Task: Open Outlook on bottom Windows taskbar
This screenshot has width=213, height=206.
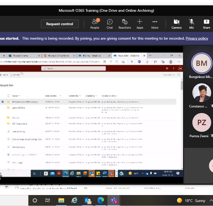Action: pos(88,201)
